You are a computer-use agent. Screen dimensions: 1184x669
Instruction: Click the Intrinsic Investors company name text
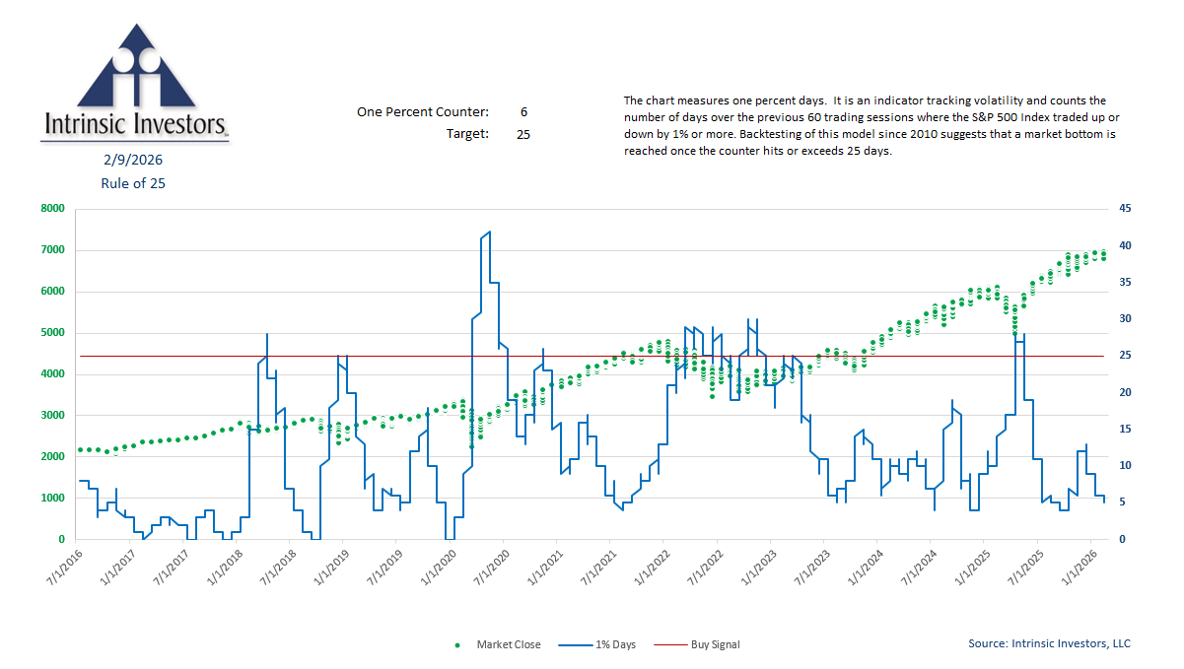tap(135, 125)
